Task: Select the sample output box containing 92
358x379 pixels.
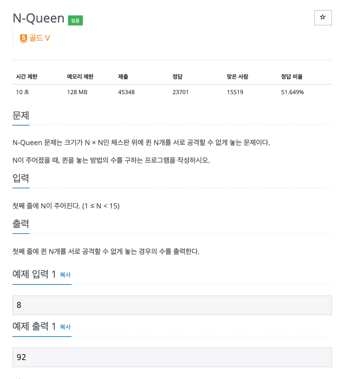Action: click(x=172, y=357)
